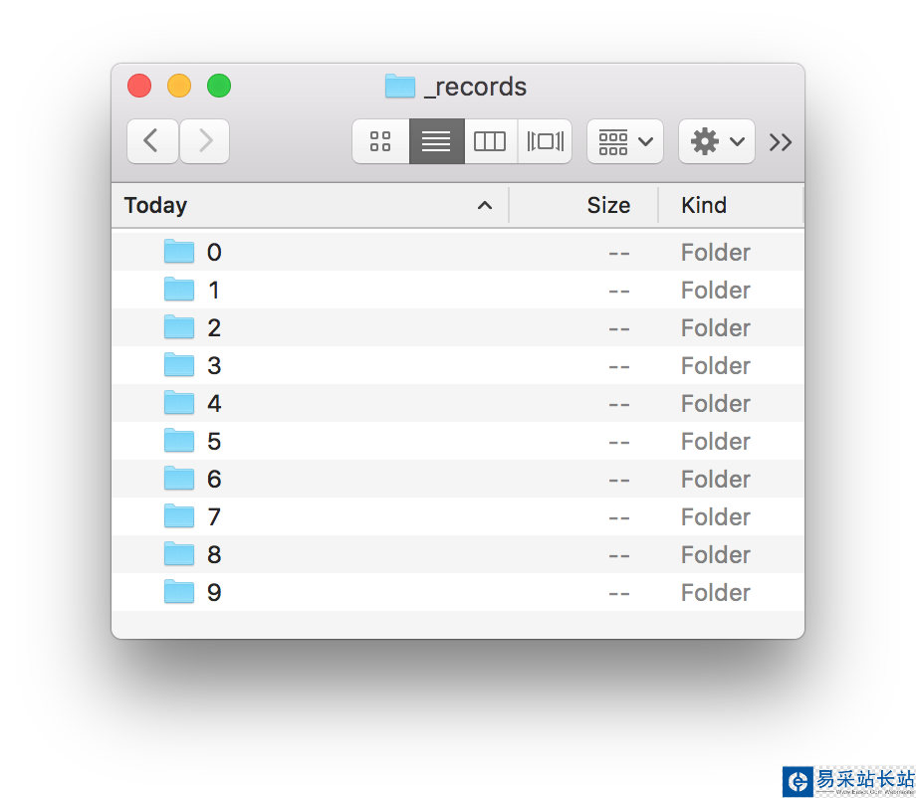Image resolution: width=916 pixels, height=798 pixels.
Task: Show more toolbar items with double chevron
Action: click(x=781, y=142)
